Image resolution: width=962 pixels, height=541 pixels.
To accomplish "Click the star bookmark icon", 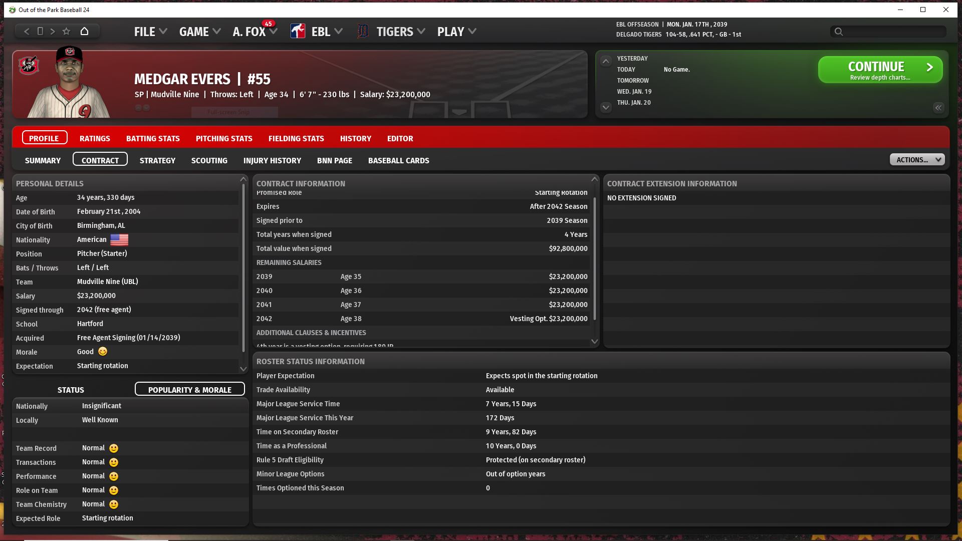I will (x=66, y=32).
